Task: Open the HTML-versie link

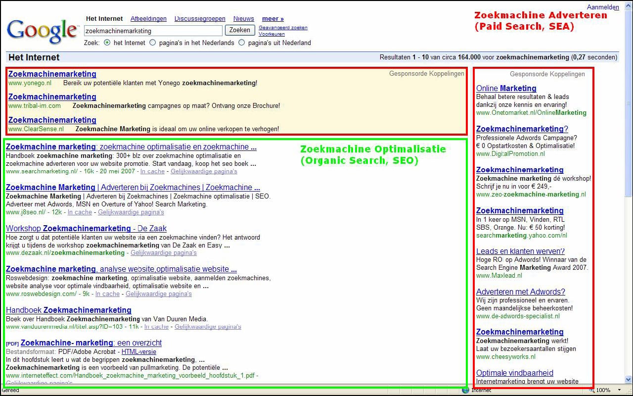Action: click(x=138, y=352)
